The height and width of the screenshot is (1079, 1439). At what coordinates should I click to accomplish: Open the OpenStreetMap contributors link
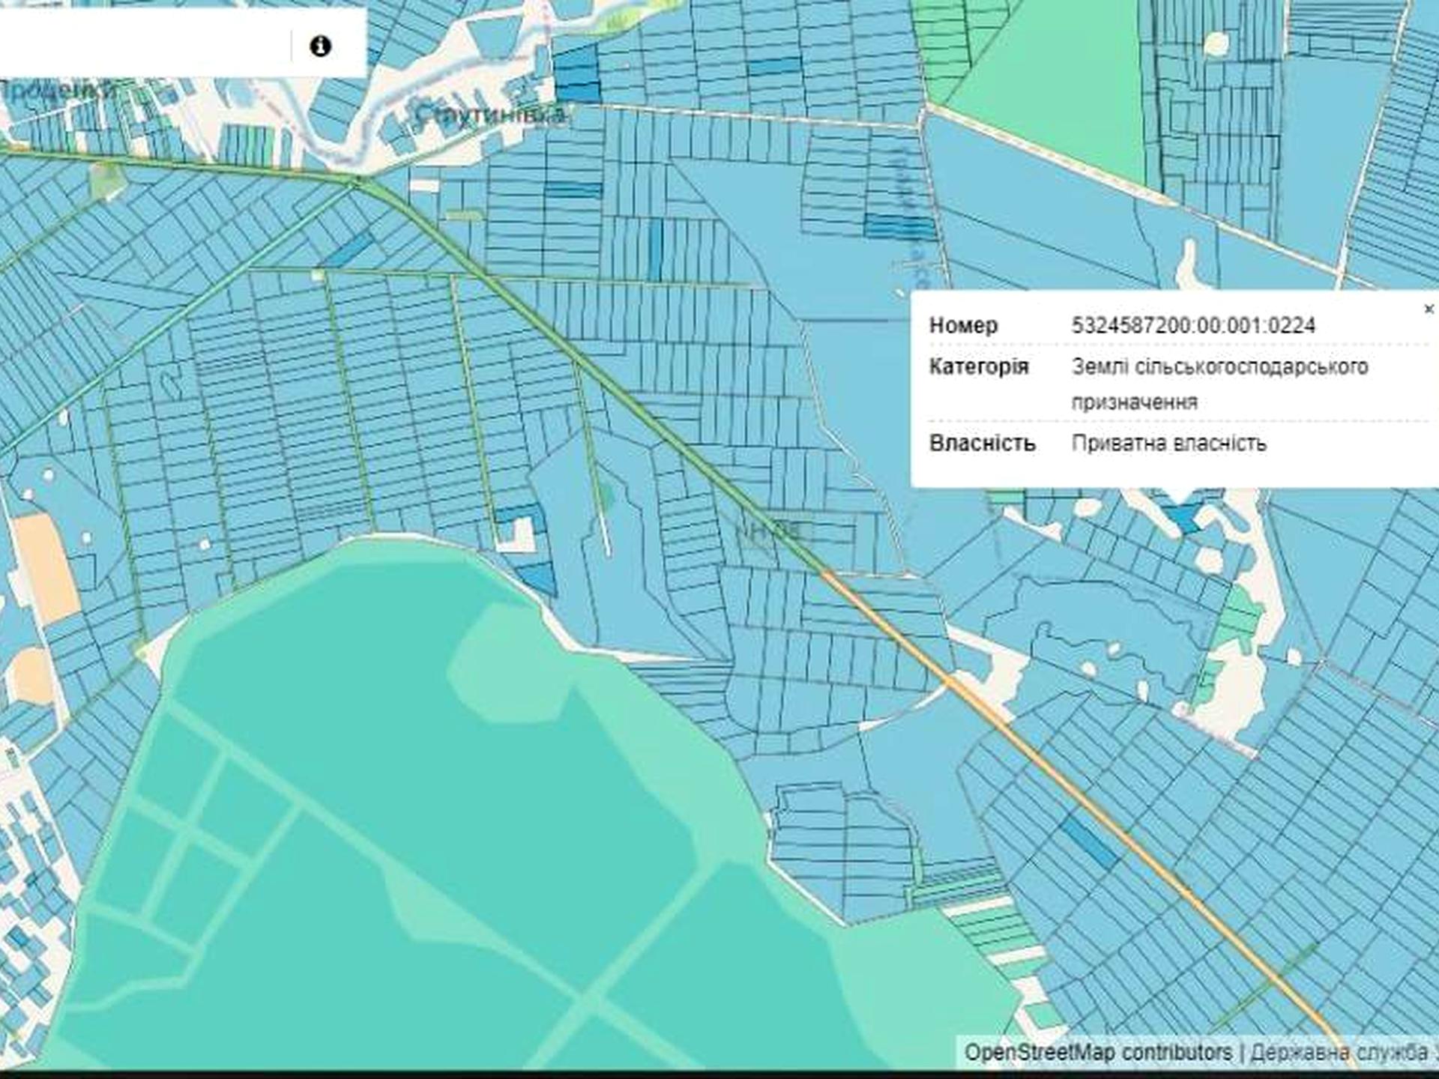[1098, 1052]
